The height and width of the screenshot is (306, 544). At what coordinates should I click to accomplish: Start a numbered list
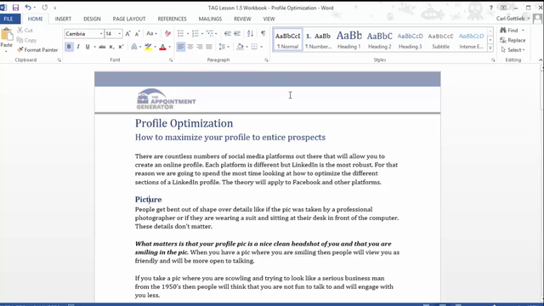(x=195, y=34)
